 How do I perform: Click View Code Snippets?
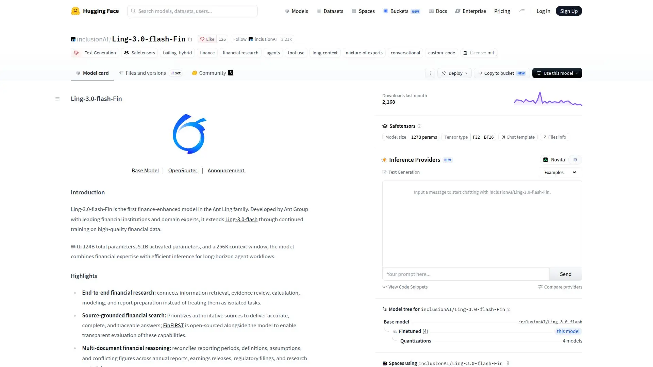405,287
